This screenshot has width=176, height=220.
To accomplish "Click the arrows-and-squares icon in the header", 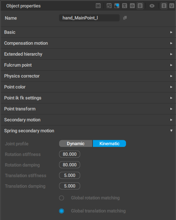I will click(x=109, y=6).
